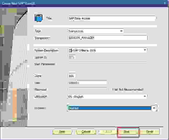Click the Title input field

111,18
